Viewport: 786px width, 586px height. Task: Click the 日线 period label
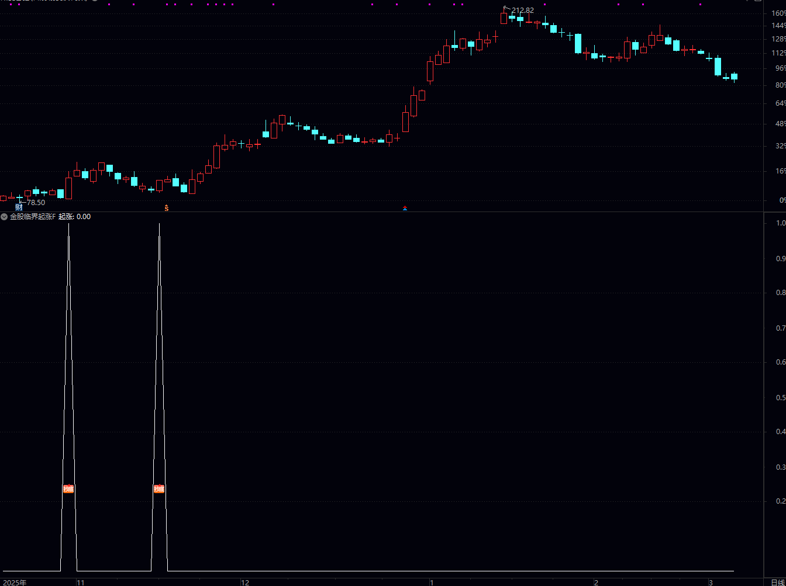[777, 582]
